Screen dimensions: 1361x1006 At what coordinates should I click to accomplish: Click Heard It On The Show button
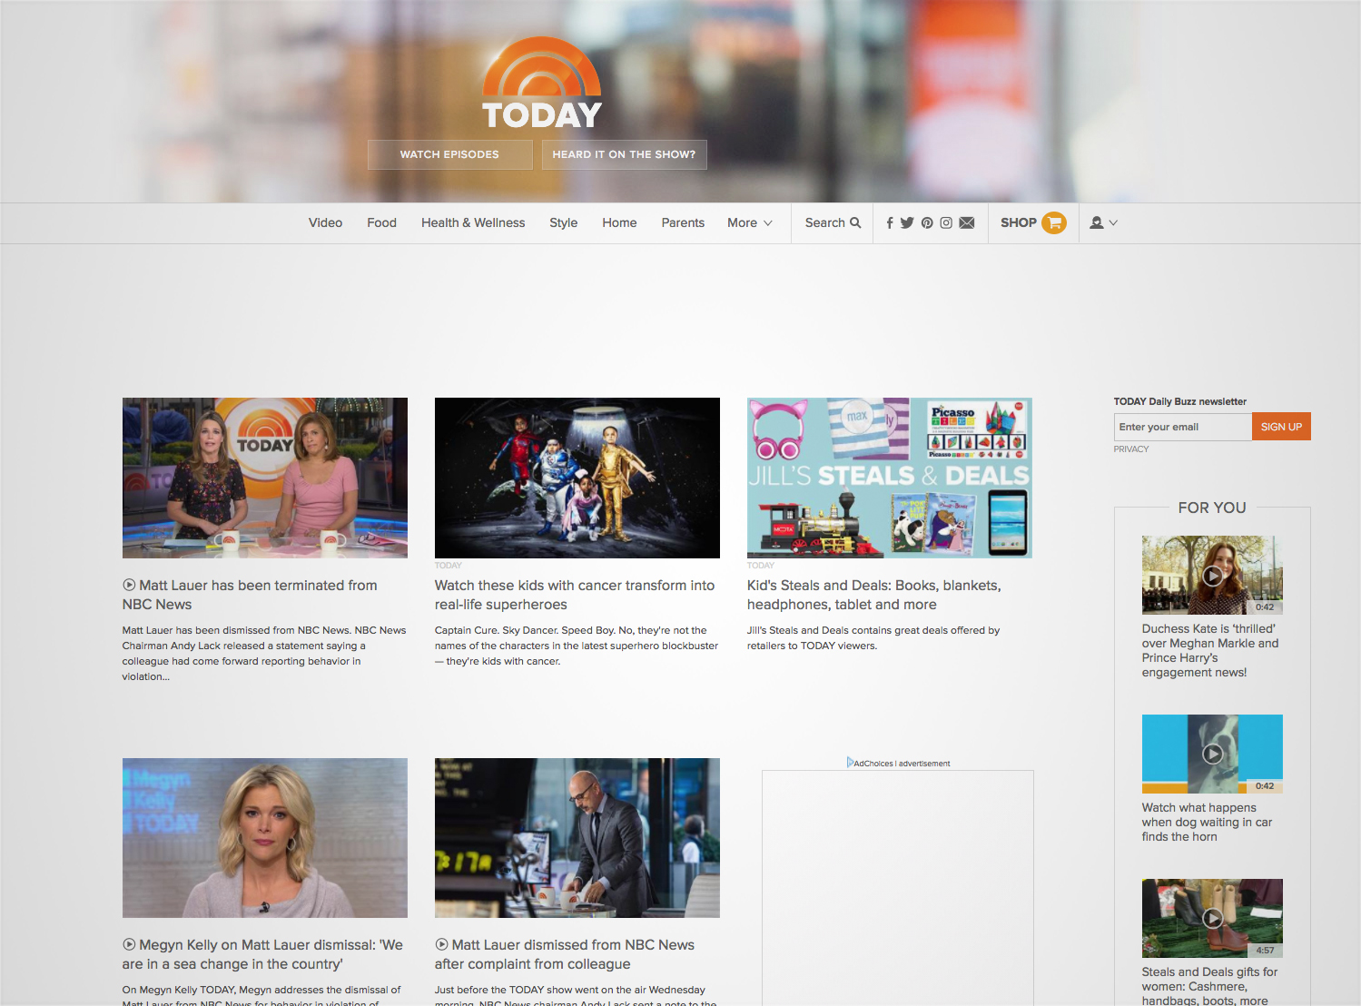point(624,154)
